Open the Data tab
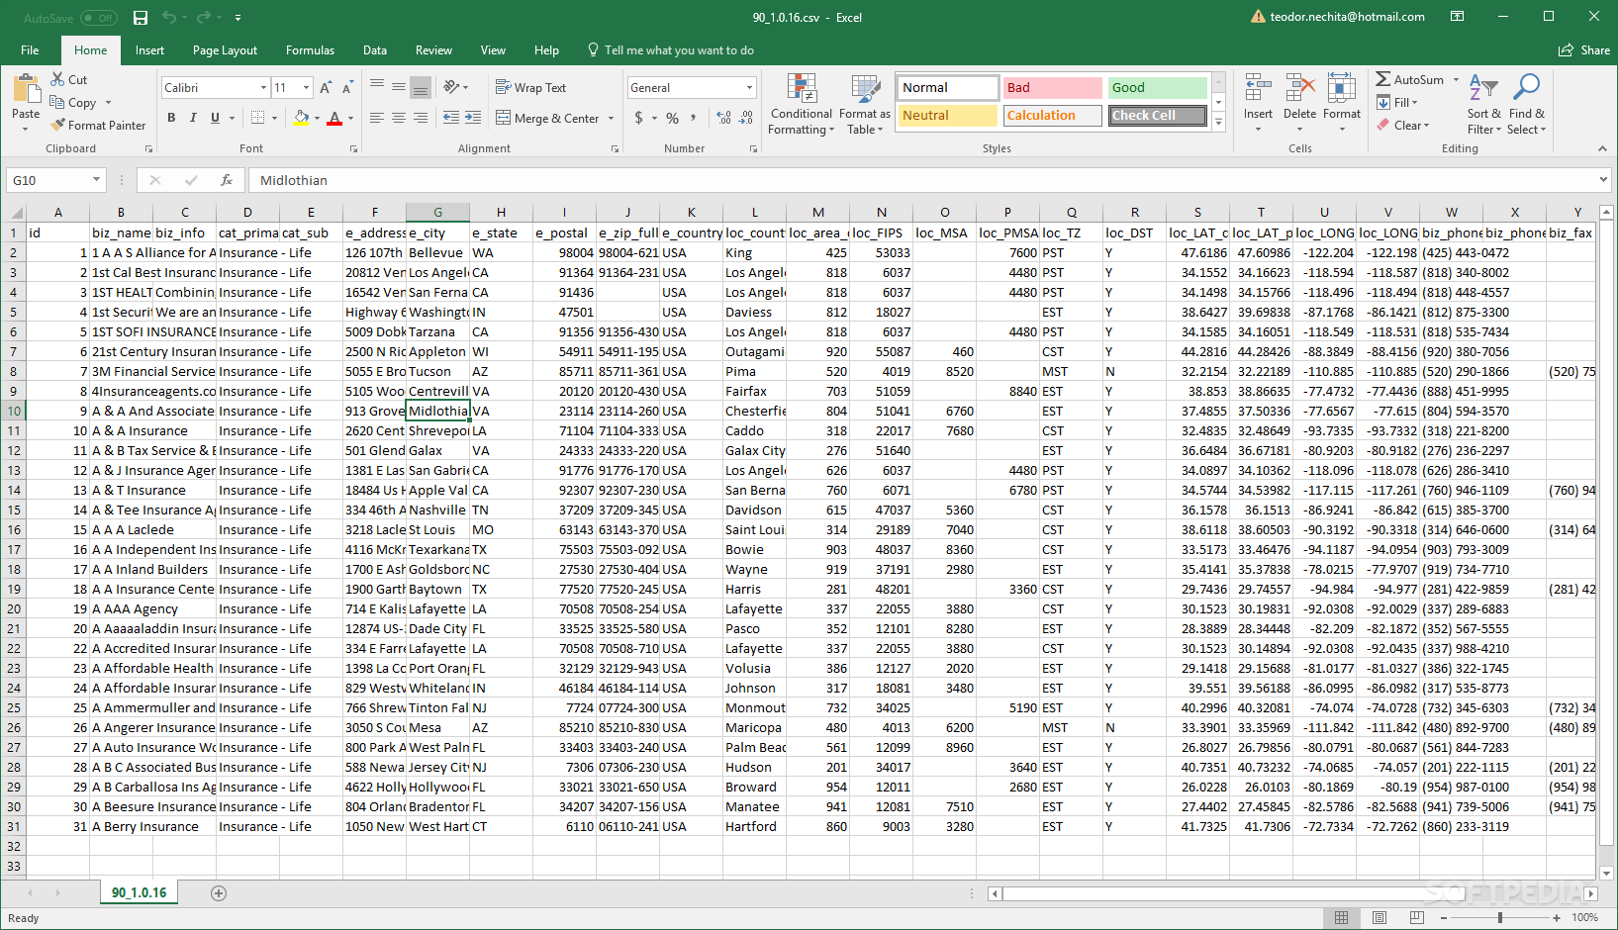 click(x=375, y=50)
